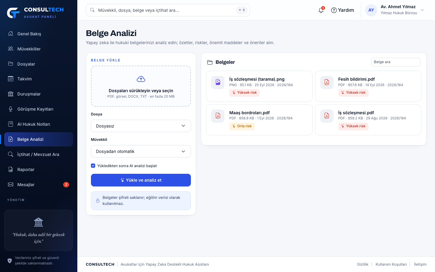435x272 pixels.
Task: Open the Müvekkil dropdown 'Dosyadan otomatik'
Action: click(x=141, y=151)
